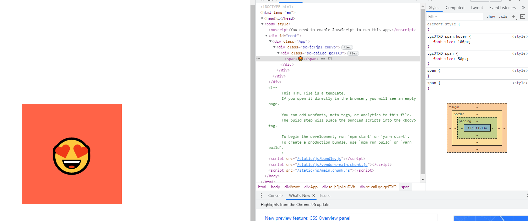Show more sidebar tabs with double chevron
The height and width of the screenshot is (221, 528).
click(x=523, y=7)
